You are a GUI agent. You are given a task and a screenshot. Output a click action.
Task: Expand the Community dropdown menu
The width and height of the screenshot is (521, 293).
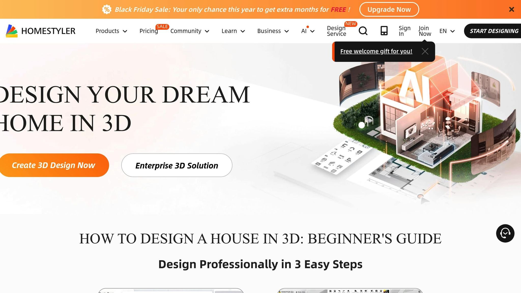[190, 31]
